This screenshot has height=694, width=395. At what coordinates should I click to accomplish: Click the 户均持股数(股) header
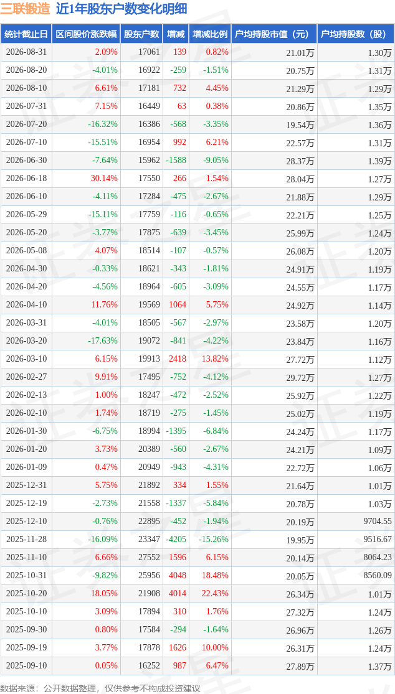(356, 34)
